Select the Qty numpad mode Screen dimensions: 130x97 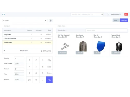pyautogui.click(x=49, y=60)
